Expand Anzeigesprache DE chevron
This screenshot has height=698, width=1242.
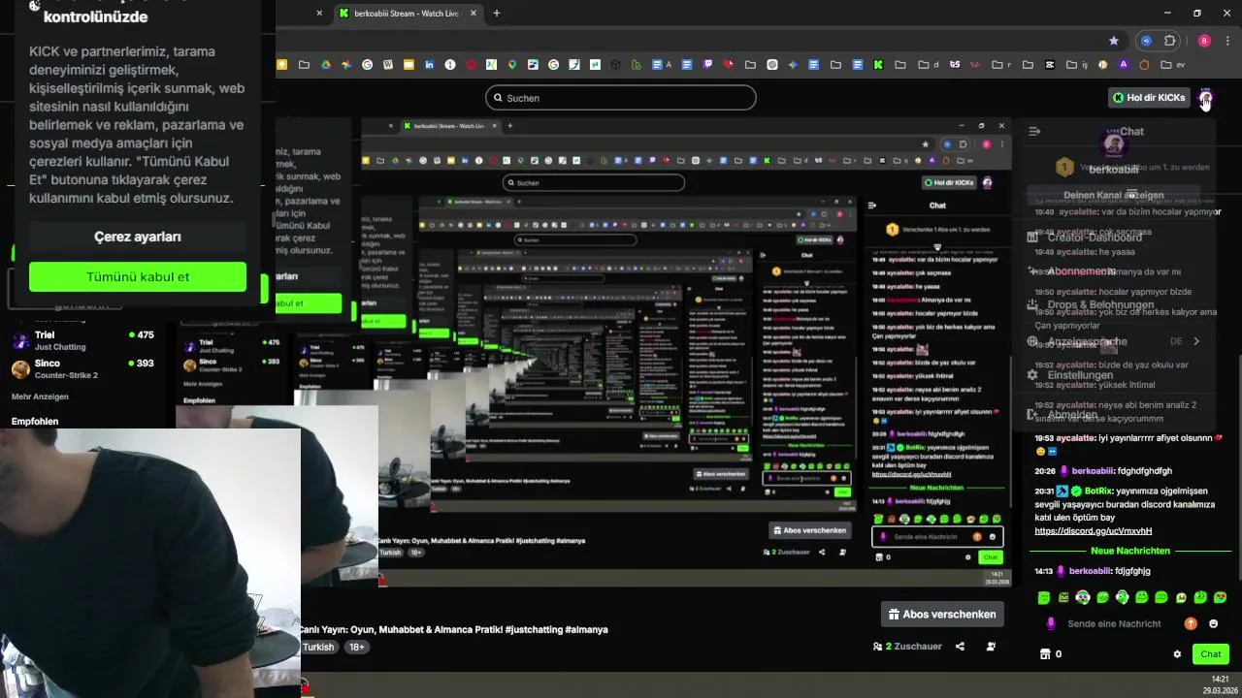[x=1196, y=341]
